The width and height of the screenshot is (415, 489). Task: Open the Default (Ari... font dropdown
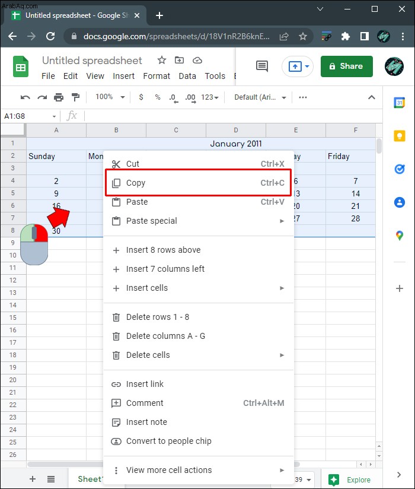point(260,97)
